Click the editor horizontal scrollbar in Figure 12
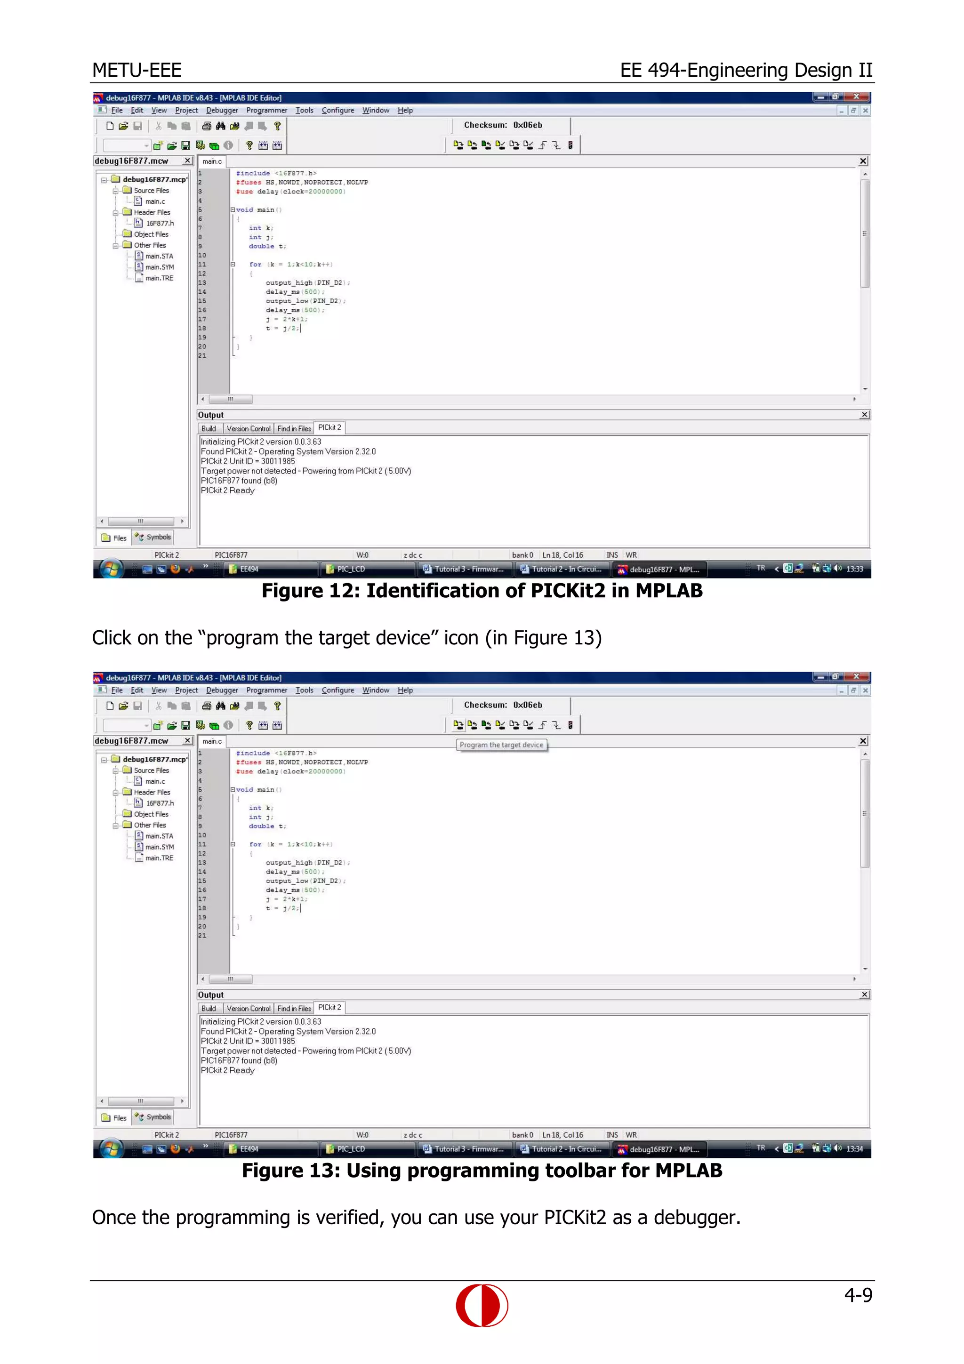 (x=529, y=399)
